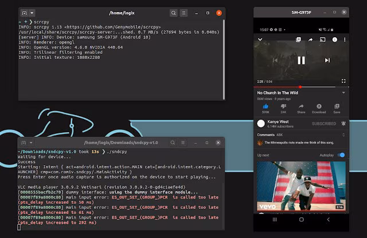Pause the video
Image resolution: width=367 pixels, height=238 pixels.
301,61
